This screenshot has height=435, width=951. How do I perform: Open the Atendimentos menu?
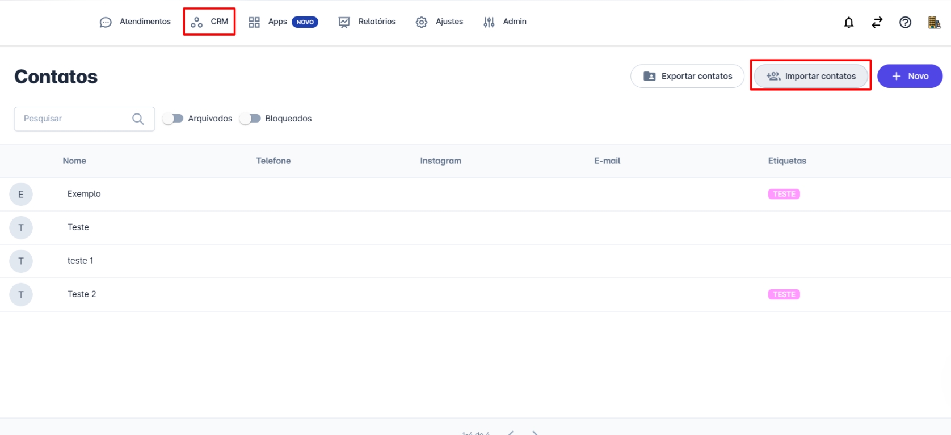coord(135,22)
